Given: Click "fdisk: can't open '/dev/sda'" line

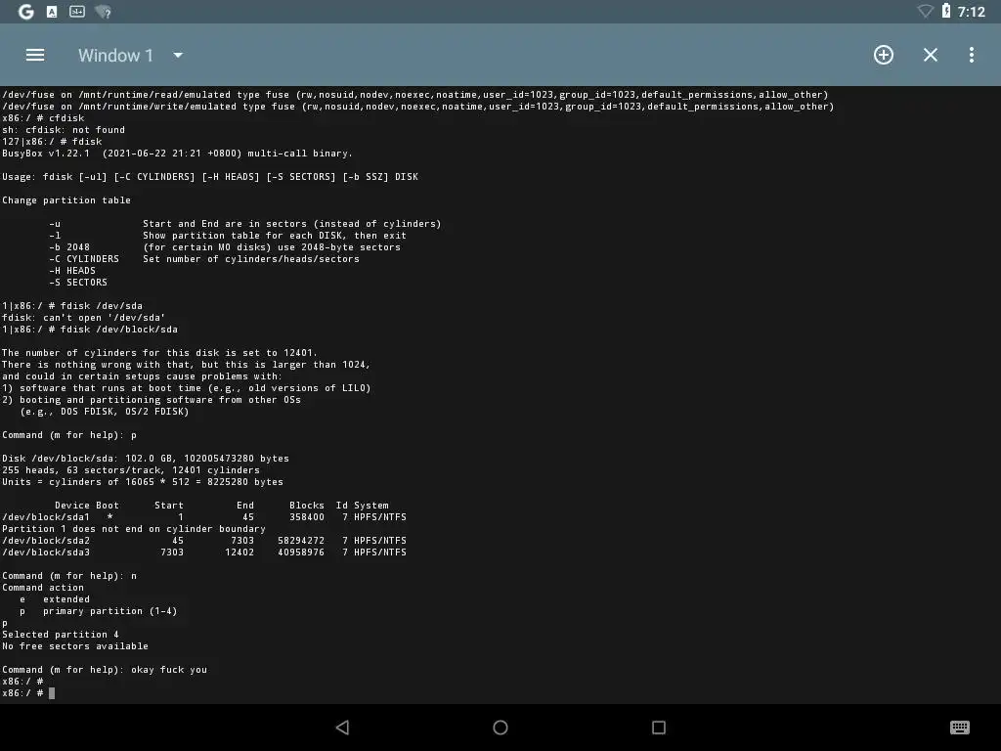Looking at the screenshot, I should pos(83,318).
